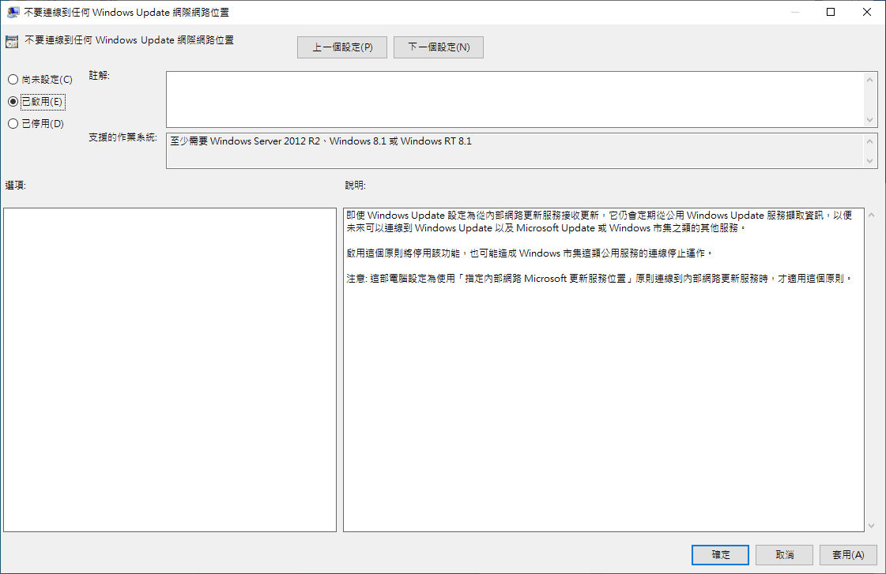Click the policy heading text below title bar
The image size is (886, 574).
129,40
